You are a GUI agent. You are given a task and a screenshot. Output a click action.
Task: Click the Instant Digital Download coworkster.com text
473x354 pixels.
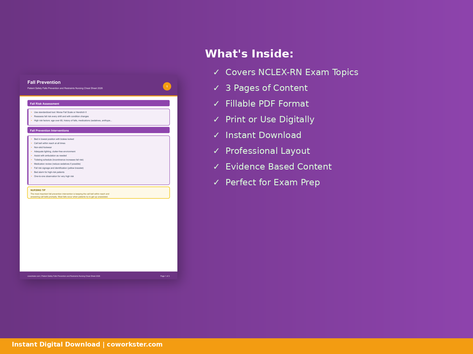point(87,345)
